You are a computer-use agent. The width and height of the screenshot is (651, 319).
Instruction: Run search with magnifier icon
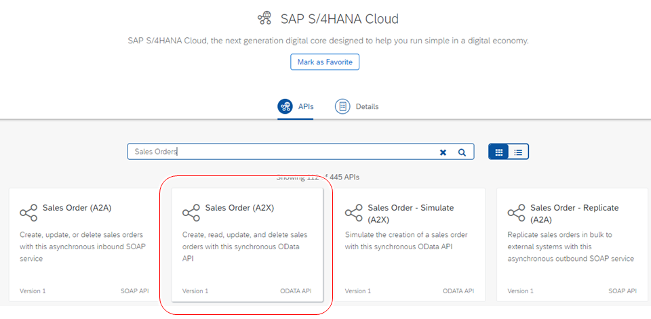point(462,152)
